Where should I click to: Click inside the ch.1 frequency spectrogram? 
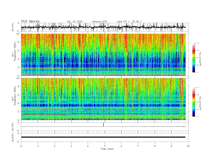[103, 55]
